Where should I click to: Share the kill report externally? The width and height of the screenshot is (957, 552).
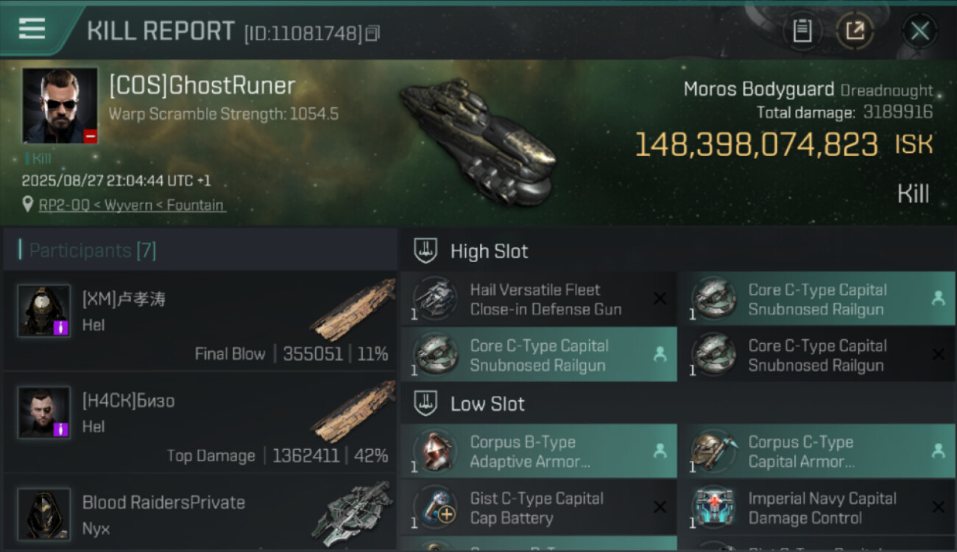[x=855, y=31]
